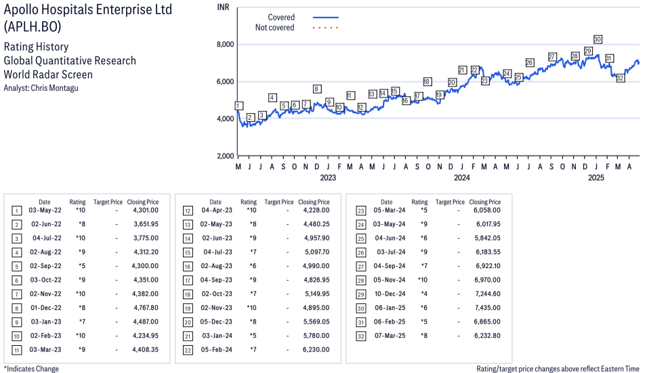
Task: Click closing price 6,970.00
Action: click(487, 280)
